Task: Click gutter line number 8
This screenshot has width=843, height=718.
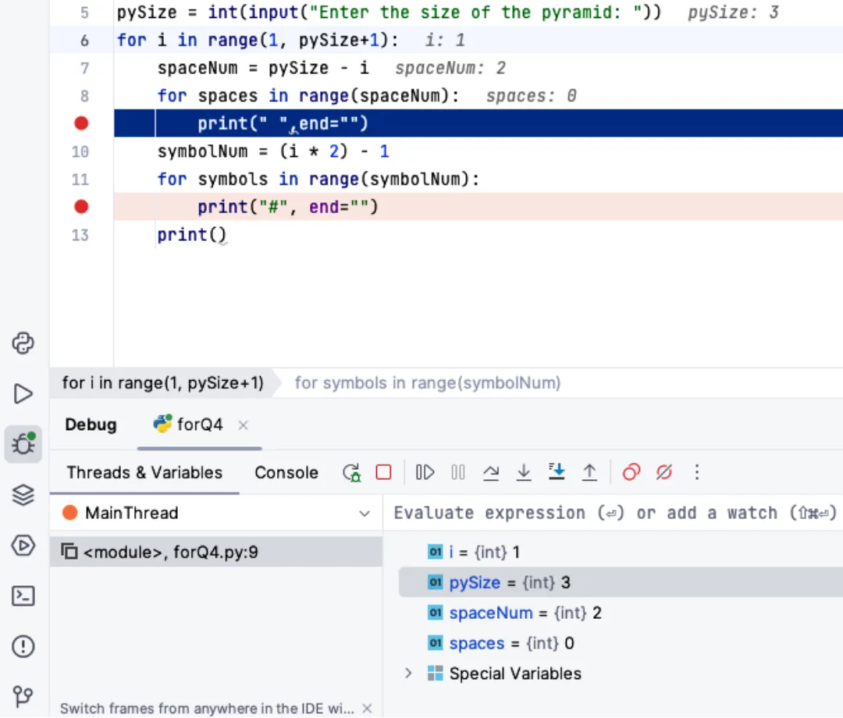Action: click(84, 96)
